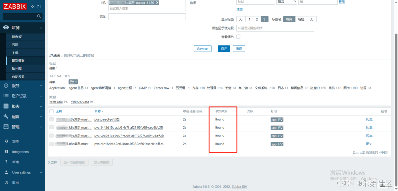Viewport: 398px width, 191px height.
Task: Click the eye icon of the 监测 menu
Action: 6,28
